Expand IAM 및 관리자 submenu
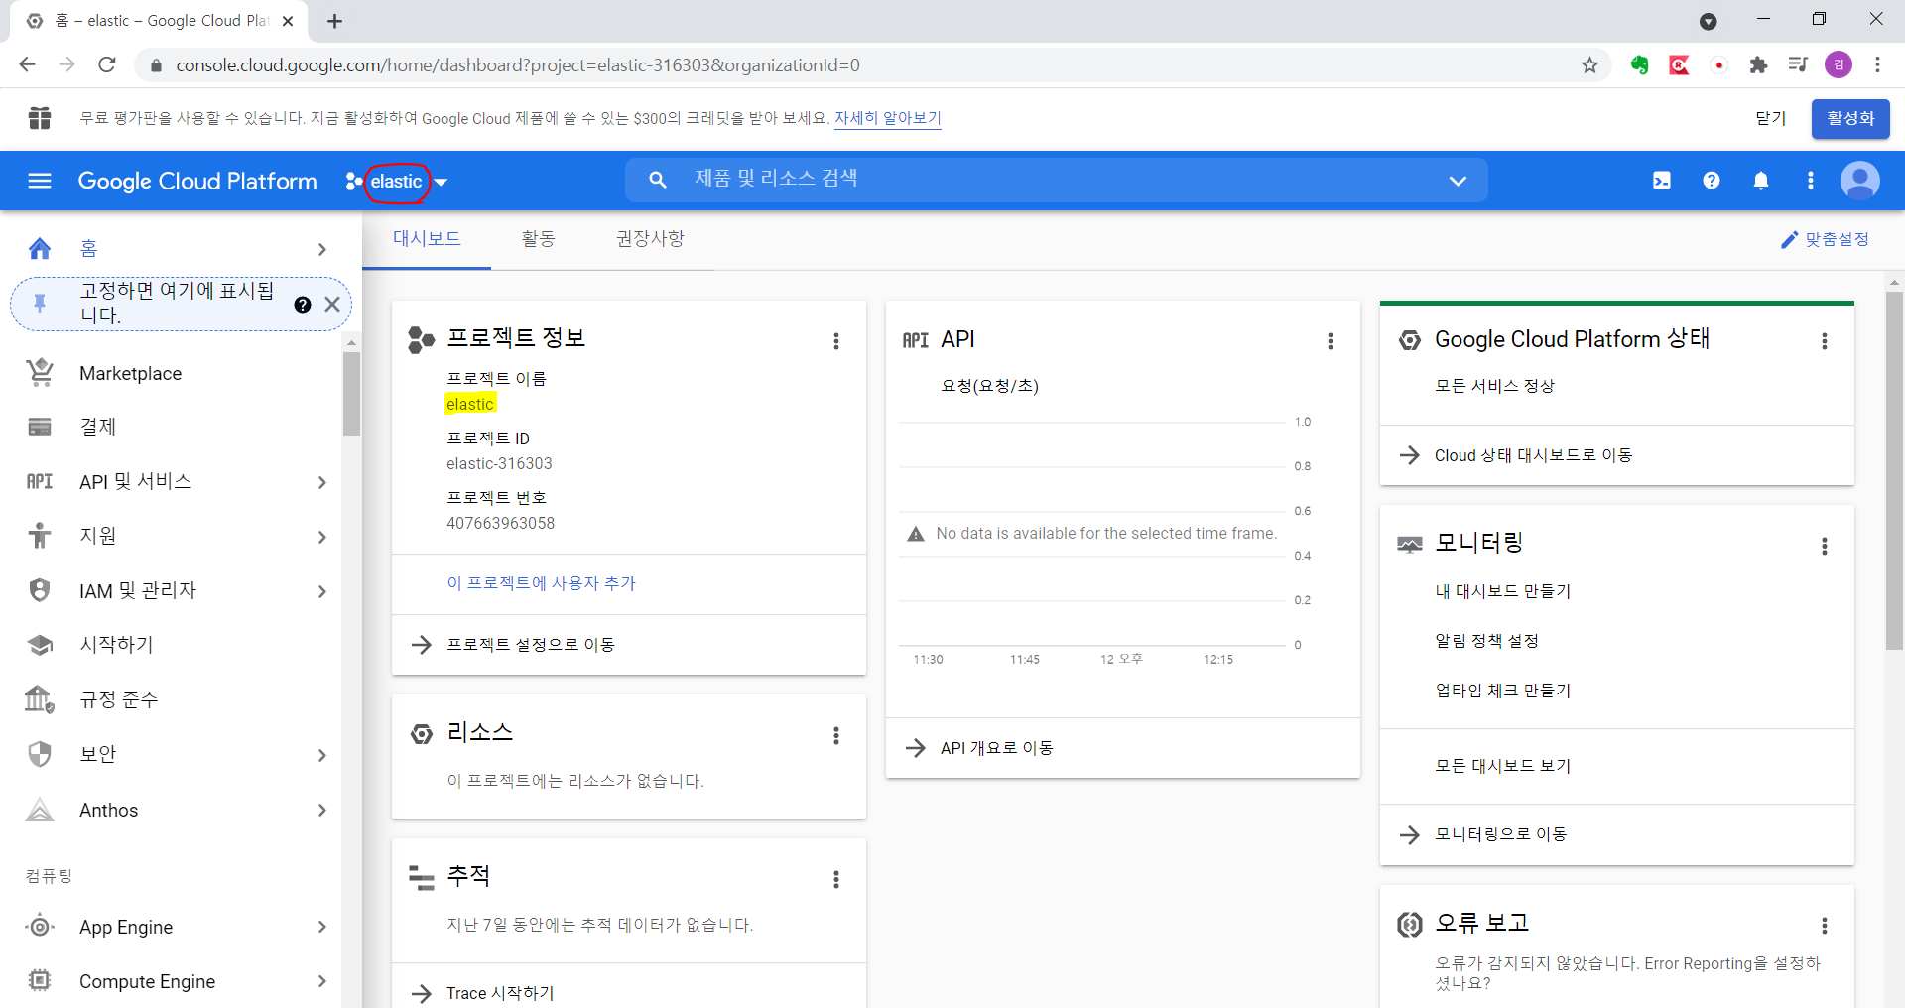 (x=322, y=591)
